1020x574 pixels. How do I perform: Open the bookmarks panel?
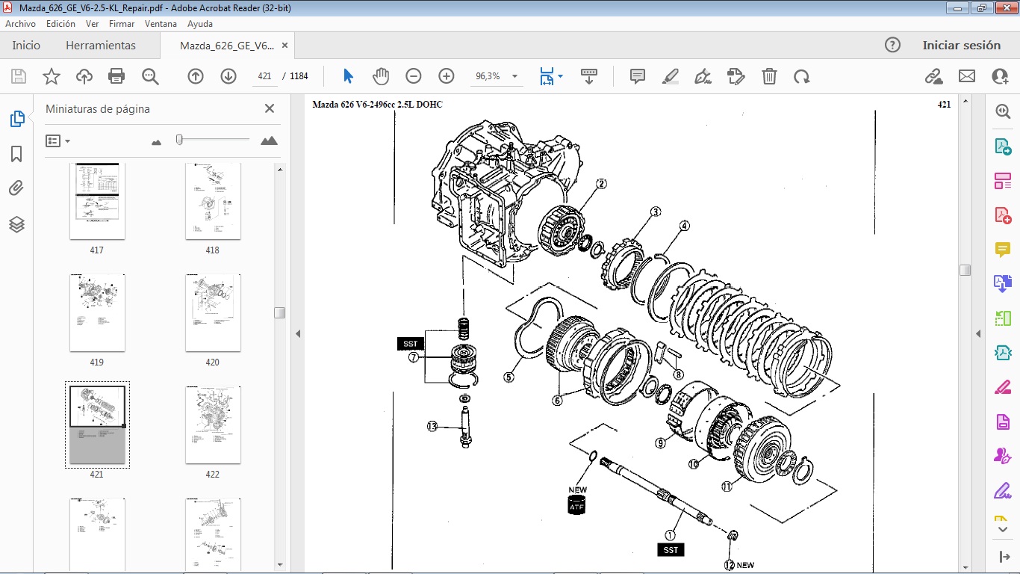coord(16,154)
